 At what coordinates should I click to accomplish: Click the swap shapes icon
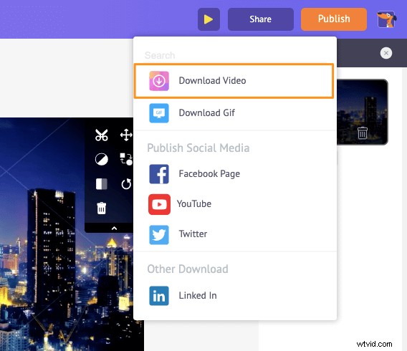point(126,159)
